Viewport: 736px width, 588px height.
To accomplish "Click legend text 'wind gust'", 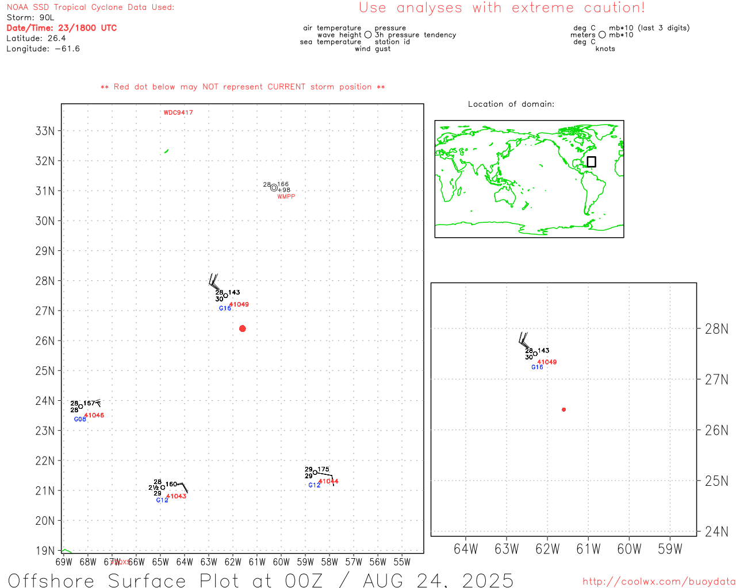I will tap(373, 49).
